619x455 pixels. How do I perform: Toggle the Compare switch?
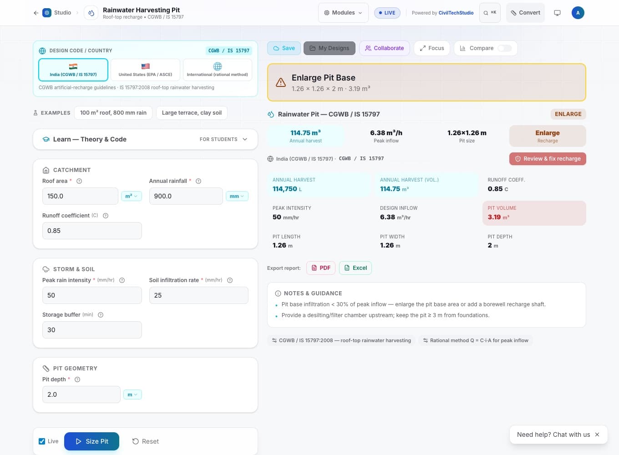tap(505, 48)
